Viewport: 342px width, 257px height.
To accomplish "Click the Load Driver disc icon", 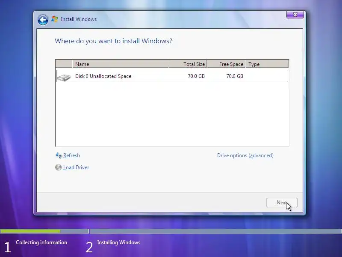I will click(58, 167).
